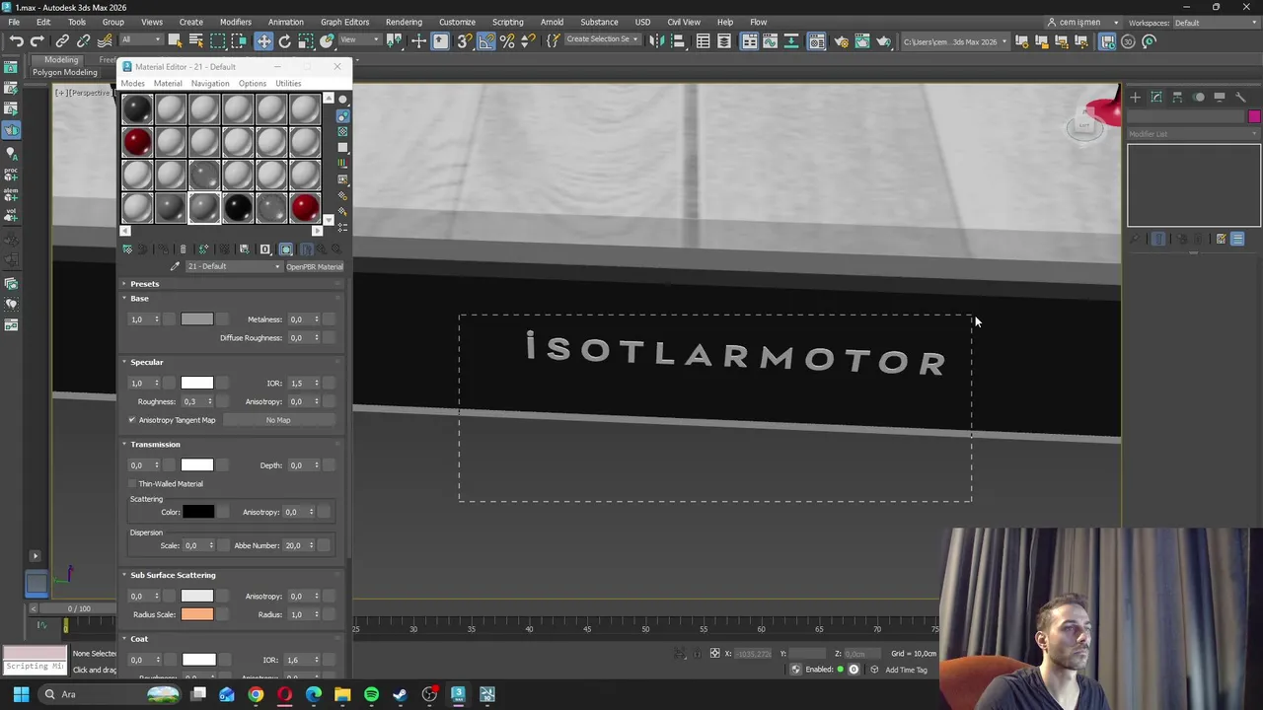Switch to the Modify panel tab
This screenshot has height=710, width=1263.
(1156, 97)
